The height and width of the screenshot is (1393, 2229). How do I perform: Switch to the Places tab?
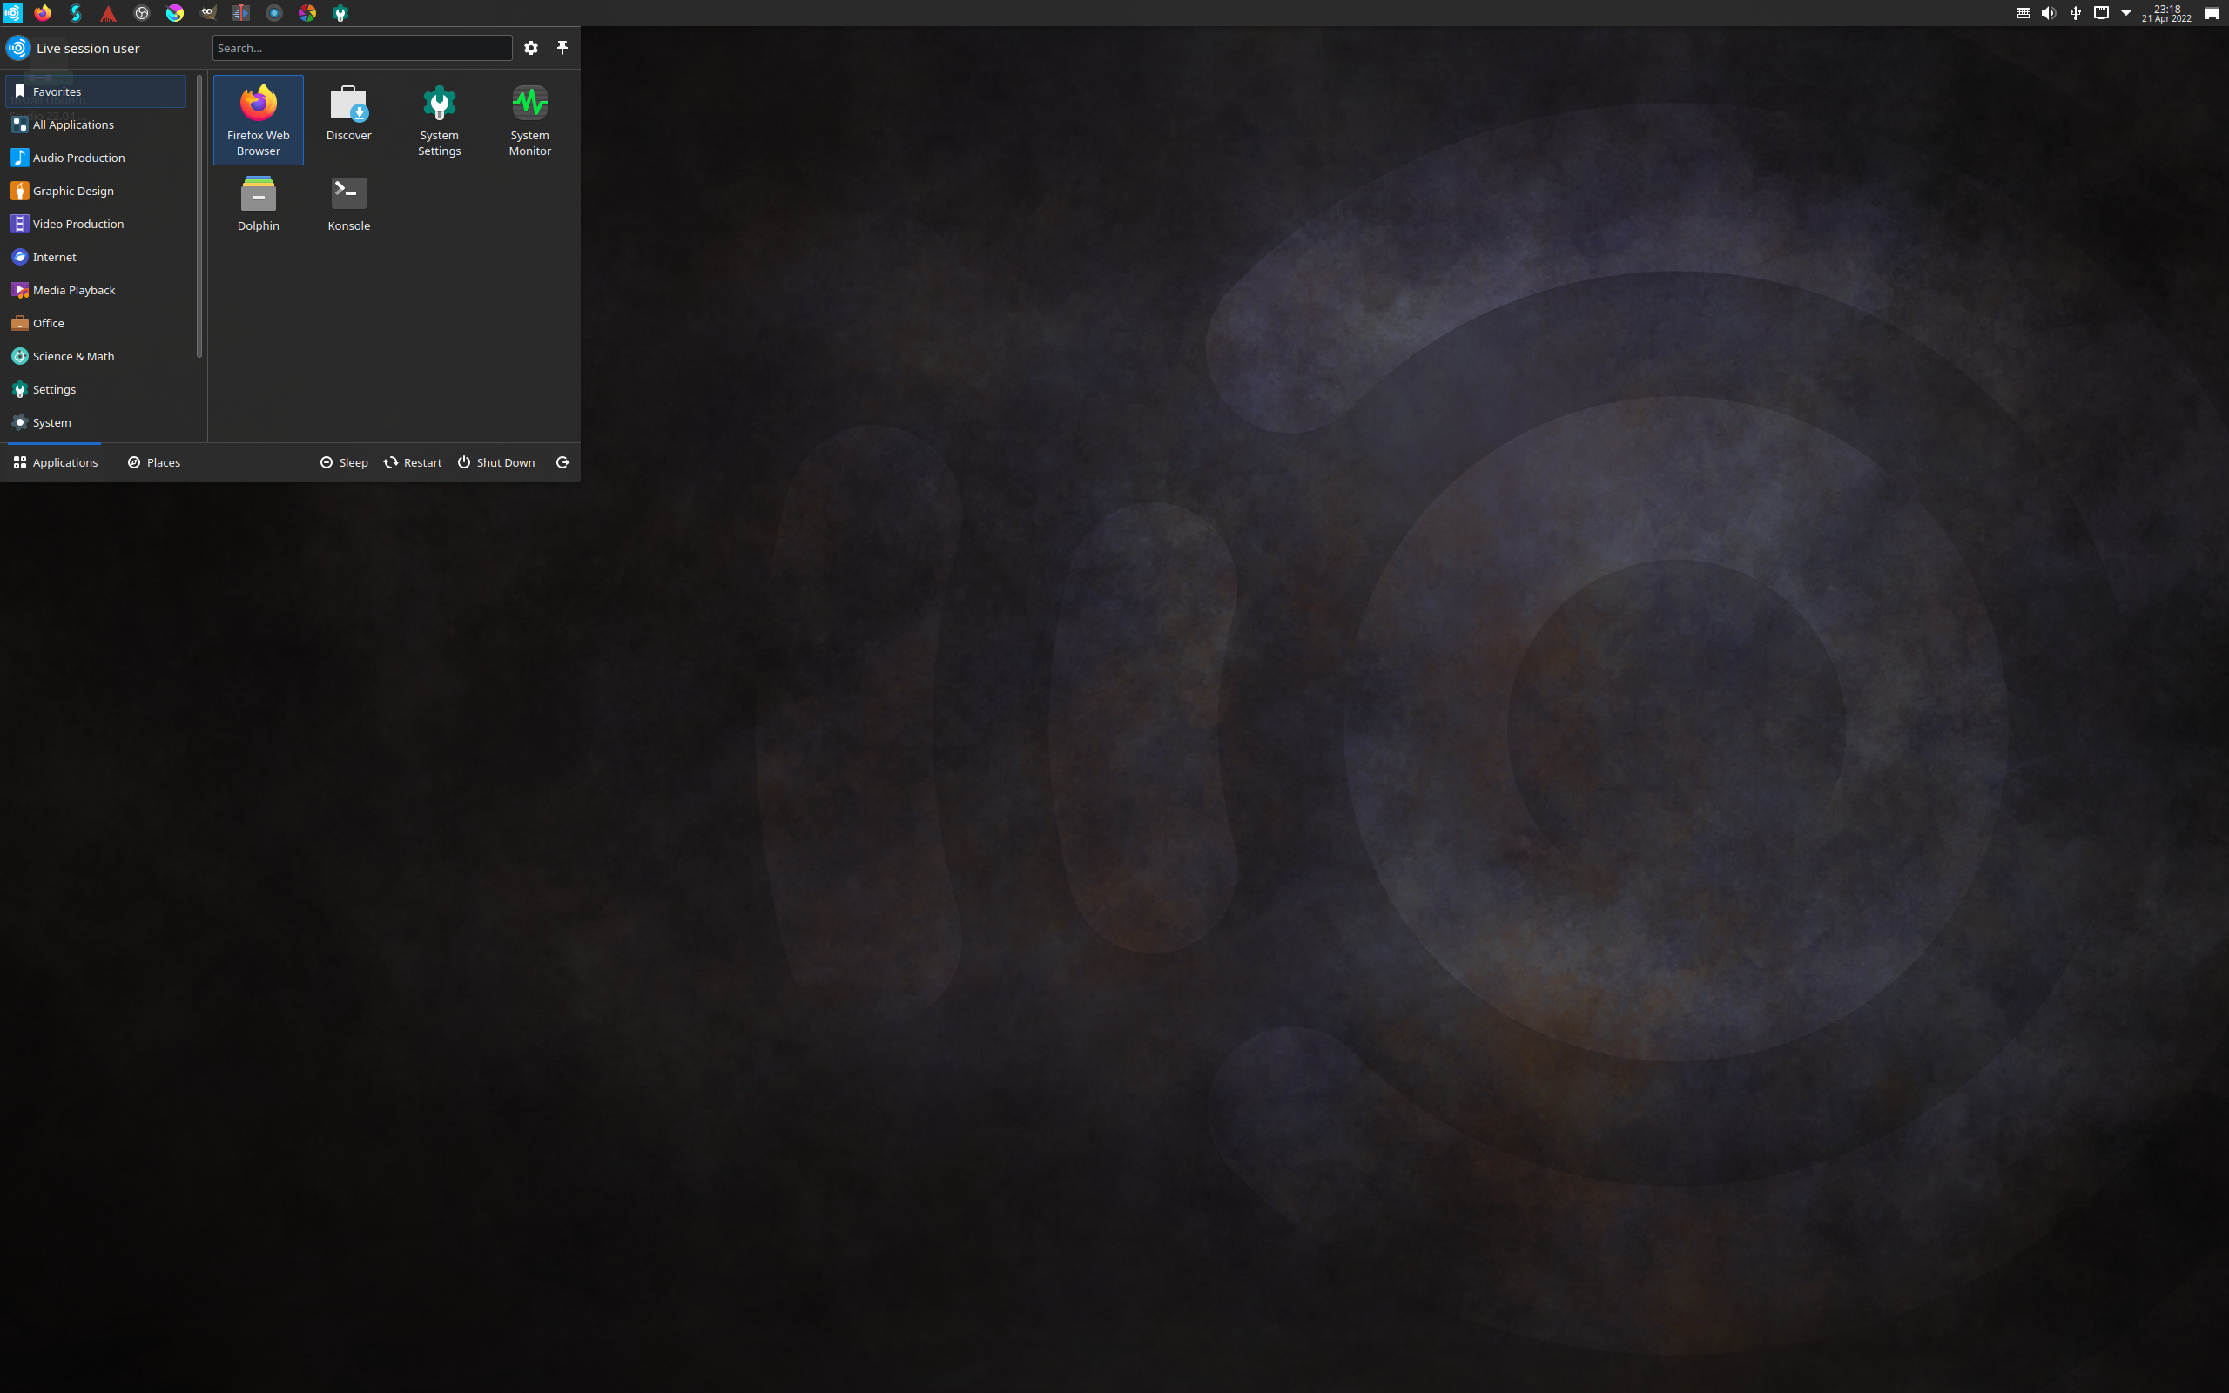tap(154, 462)
